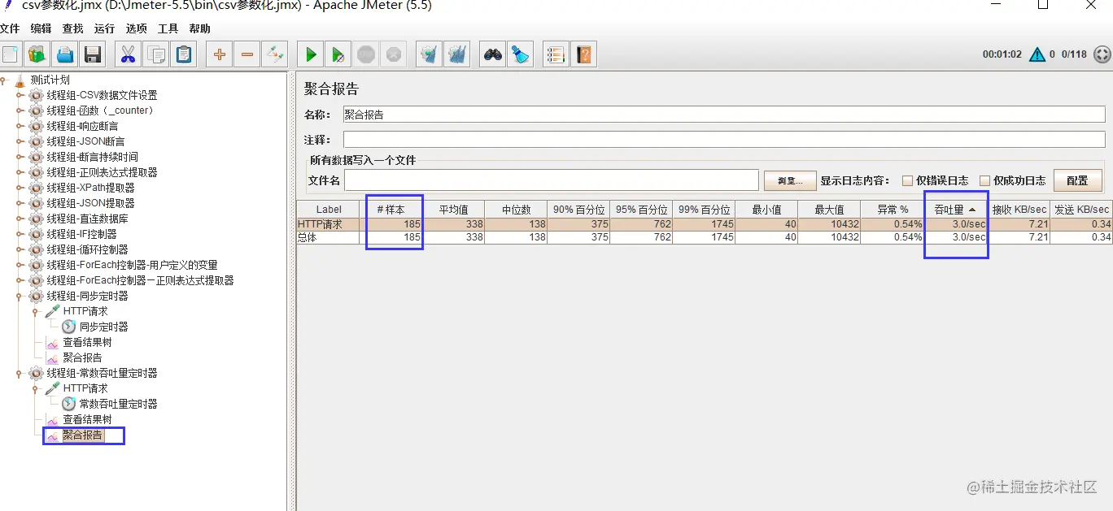Image resolution: width=1113 pixels, height=511 pixels.
Task: Expand 线程组-正则表达式提取器 node
Action: coord(20,172)
